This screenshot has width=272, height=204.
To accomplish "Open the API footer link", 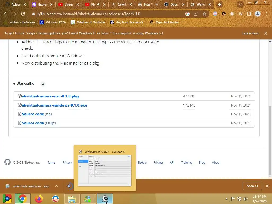I will pos(172,163).
